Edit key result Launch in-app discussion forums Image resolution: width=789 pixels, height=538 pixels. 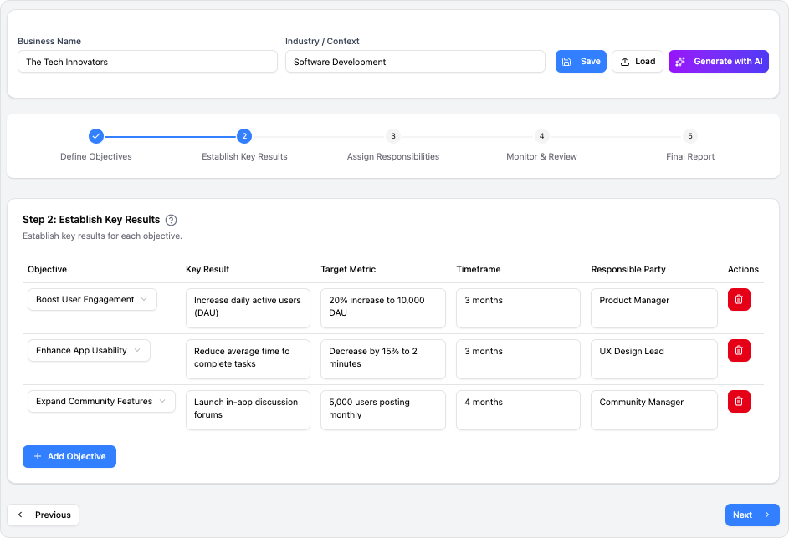click(x=248, y=410)
